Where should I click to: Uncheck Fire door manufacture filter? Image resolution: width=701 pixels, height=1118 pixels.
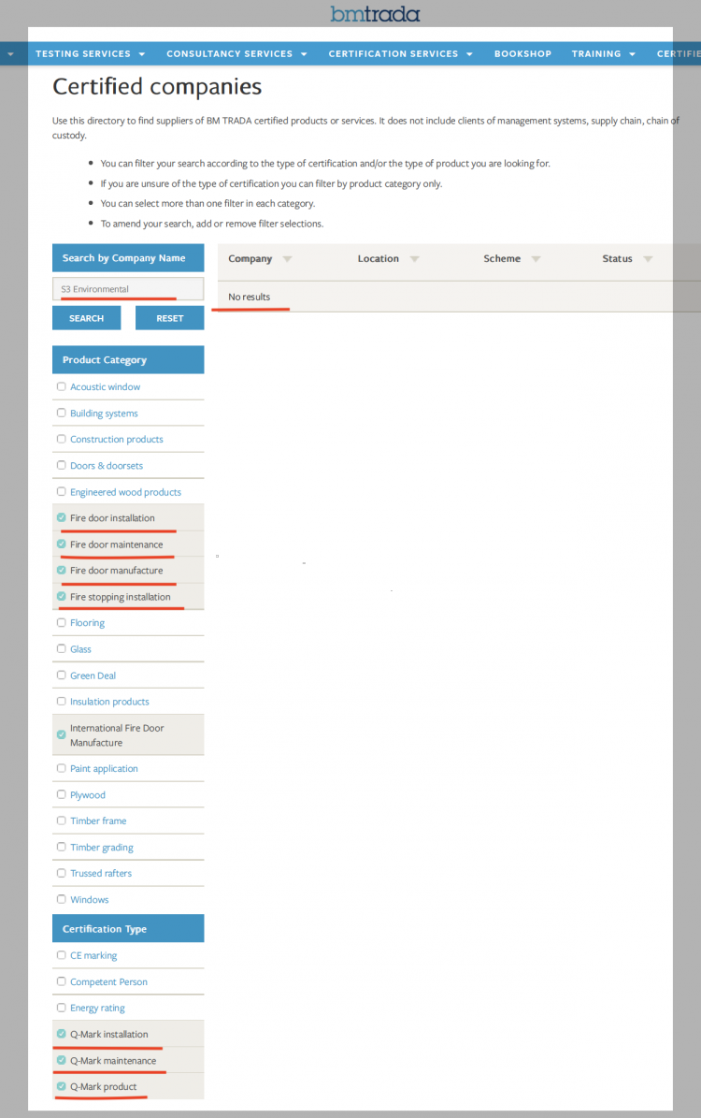coord(62,570)
